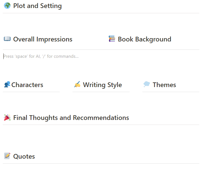Image resolution: width=204 pixels, height=173 pixels.
Task: Select the Overall Impressions heading text
Action: 43,39
